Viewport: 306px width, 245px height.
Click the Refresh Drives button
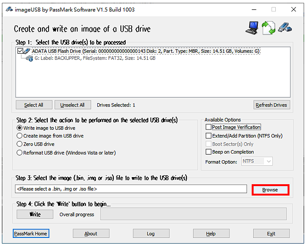pyautogui.click(x=272, y=105)
